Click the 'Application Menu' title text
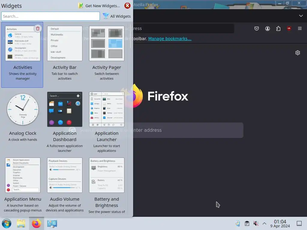Viewport: 307px width, 230px height. 23,199
